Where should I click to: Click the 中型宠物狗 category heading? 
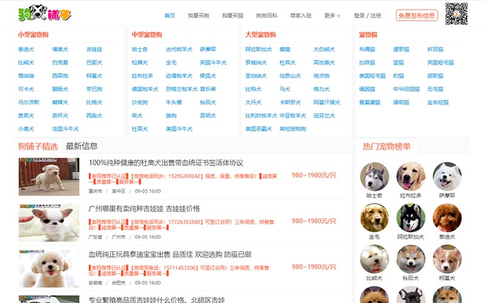[x=147, y=35]
